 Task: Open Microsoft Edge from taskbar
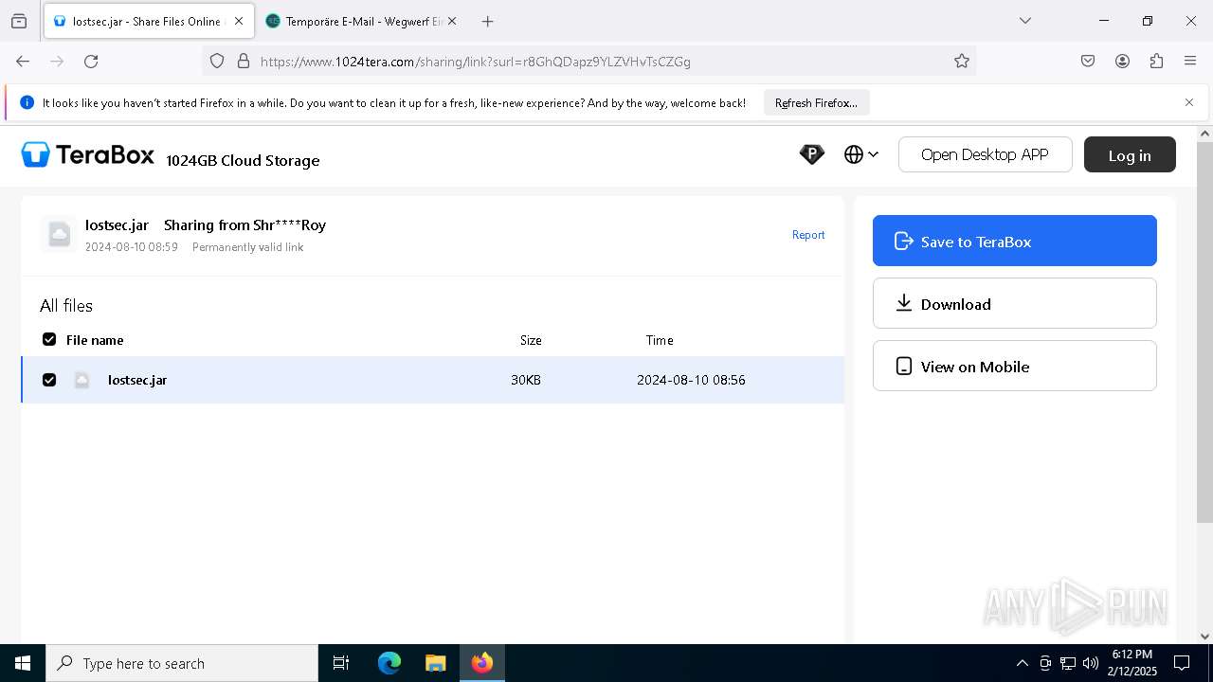(389, 663)
